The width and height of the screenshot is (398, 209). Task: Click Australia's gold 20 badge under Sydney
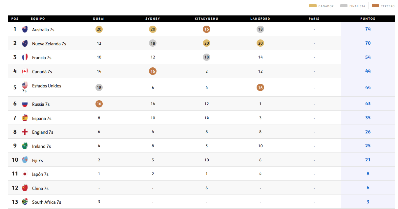pos(153,29)
